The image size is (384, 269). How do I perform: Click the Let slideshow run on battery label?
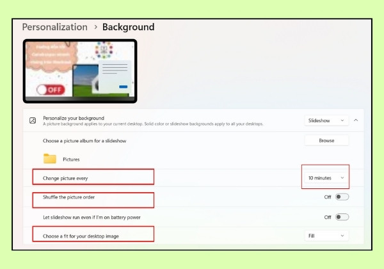pos(92,217)
